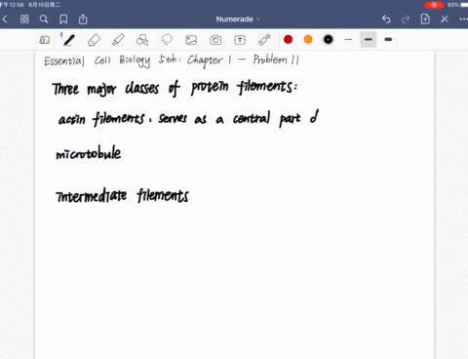
Task: Close the document with the X icon
Action: click(445, 20)
